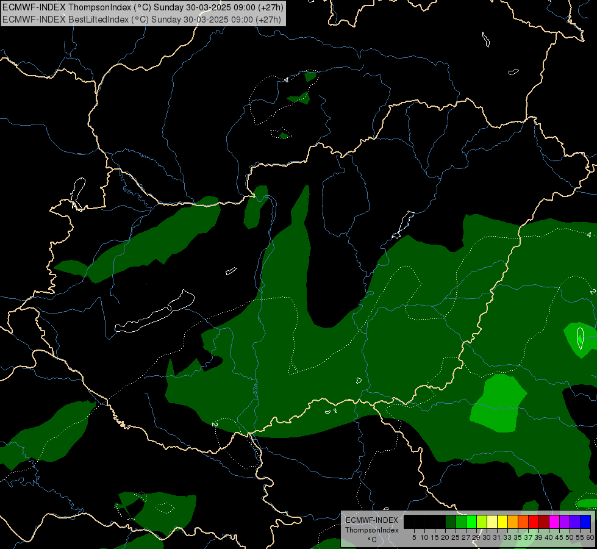The height and width of the screenshot is (549, 597).
Task: Select the dark green 20-25 legend swatch
Action: click(x=451, y=522)
